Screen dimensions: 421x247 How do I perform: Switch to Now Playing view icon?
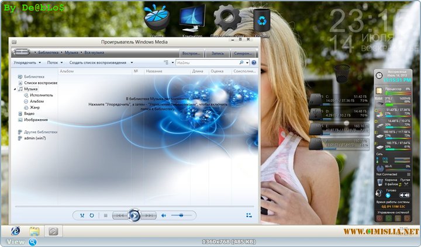click(x=249, y=215)
